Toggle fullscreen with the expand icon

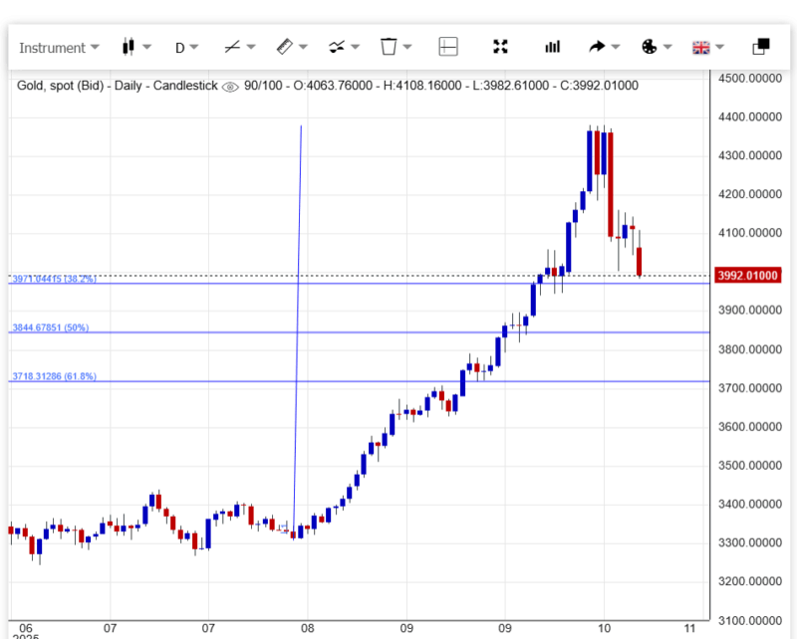pos(501,47)
